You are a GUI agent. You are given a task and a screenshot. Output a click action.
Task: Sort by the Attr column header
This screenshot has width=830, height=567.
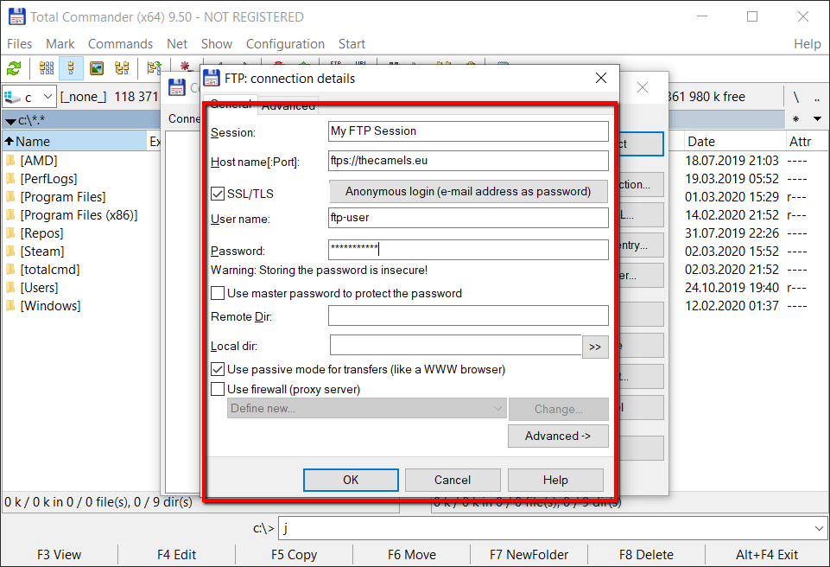pos(805,142)
